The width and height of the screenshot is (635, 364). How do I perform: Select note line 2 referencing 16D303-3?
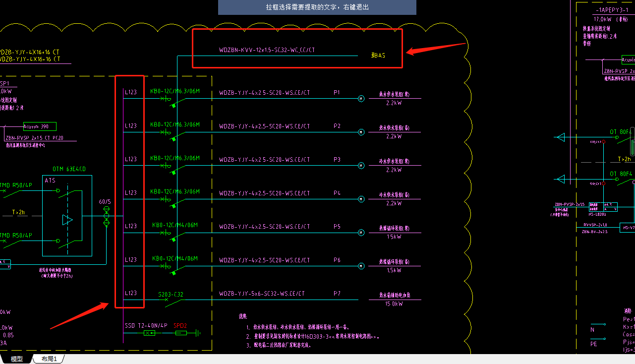coord(313,336)
